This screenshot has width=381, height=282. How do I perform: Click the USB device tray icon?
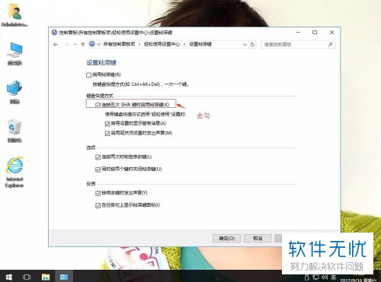307,277
